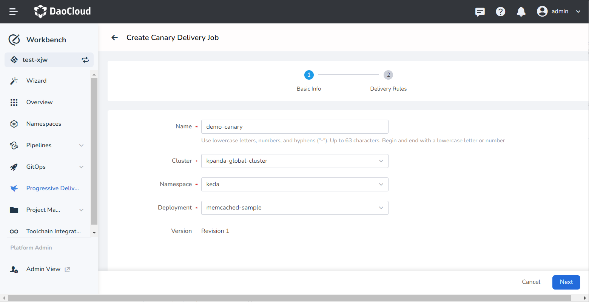The height and width of the screenshot is (302, 589).
Task: Click inside the Name field showing demo-canary
Action: [294, 126]
